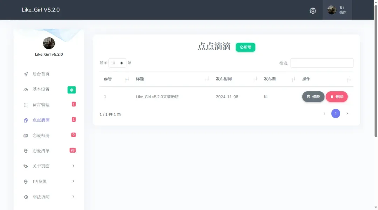
Task: Click the green badge next to 基本设置
Action: point(72,90)
